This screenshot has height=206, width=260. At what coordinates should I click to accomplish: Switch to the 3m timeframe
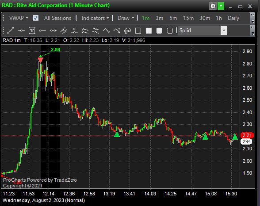pos(159,18)
